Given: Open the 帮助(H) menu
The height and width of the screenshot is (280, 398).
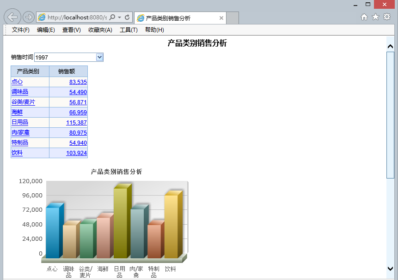Looking at the screenshot, I should pyautogui.click(x=154, y=30).
